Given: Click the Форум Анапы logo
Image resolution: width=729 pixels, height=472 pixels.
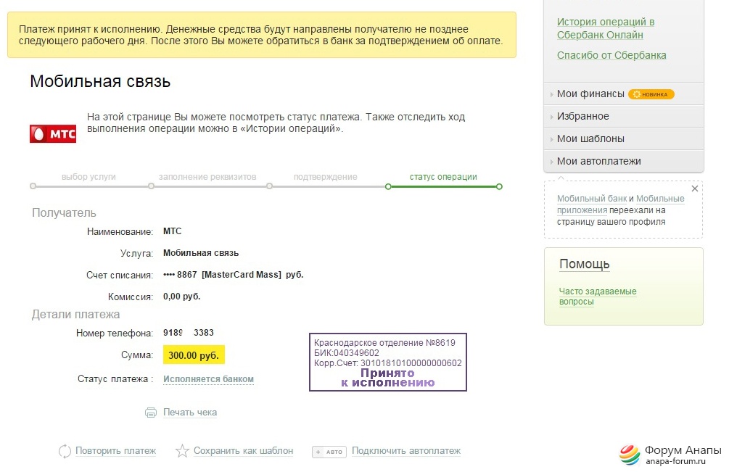Looking at the screenshot, I should tap(630, 454).
